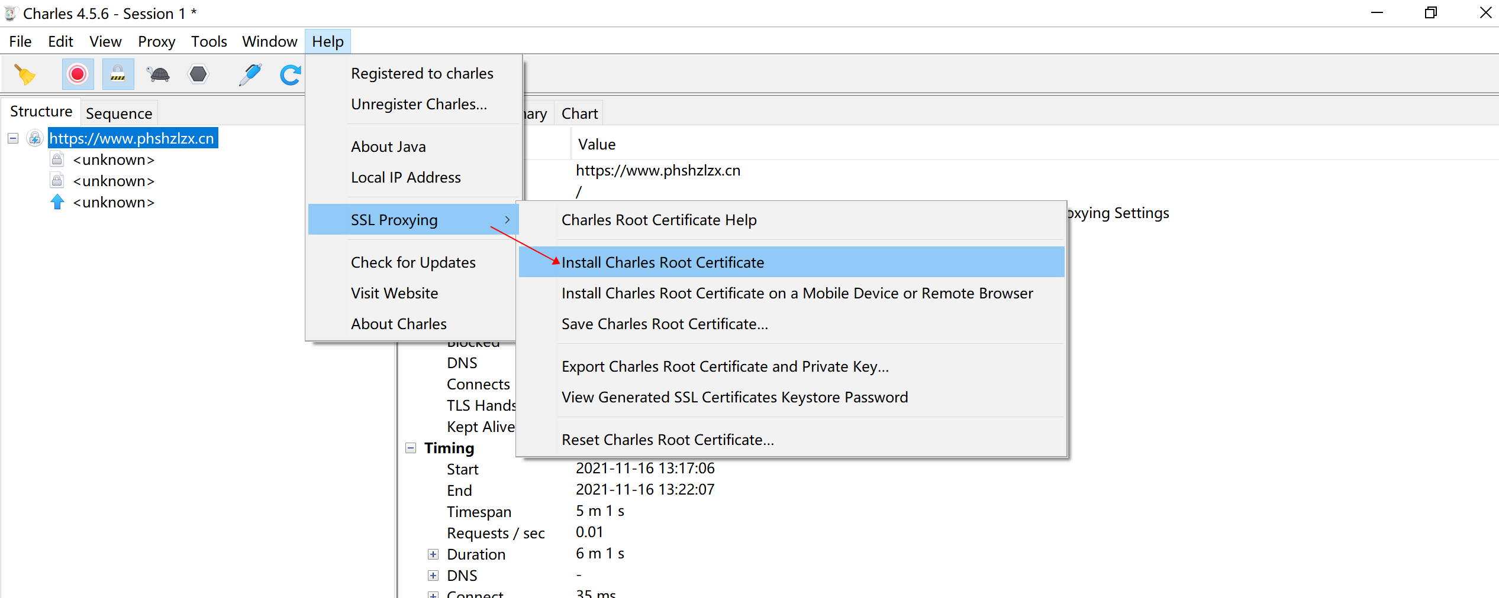The width and height of the screenshot is (1499, 598).
Task: Click the Connects row label
Action: pyautogui.click(x=478, y=385)
